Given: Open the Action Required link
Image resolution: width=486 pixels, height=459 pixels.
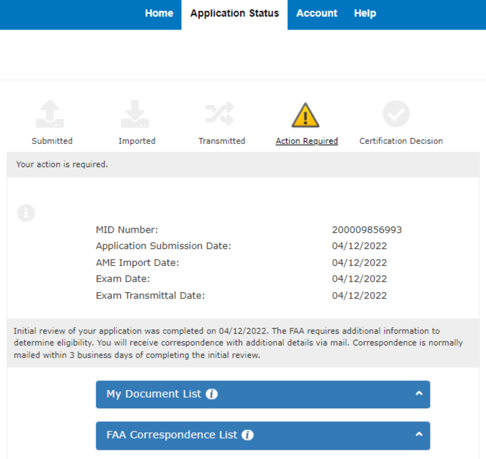Looking at the screenshot, I should point(307,141).
